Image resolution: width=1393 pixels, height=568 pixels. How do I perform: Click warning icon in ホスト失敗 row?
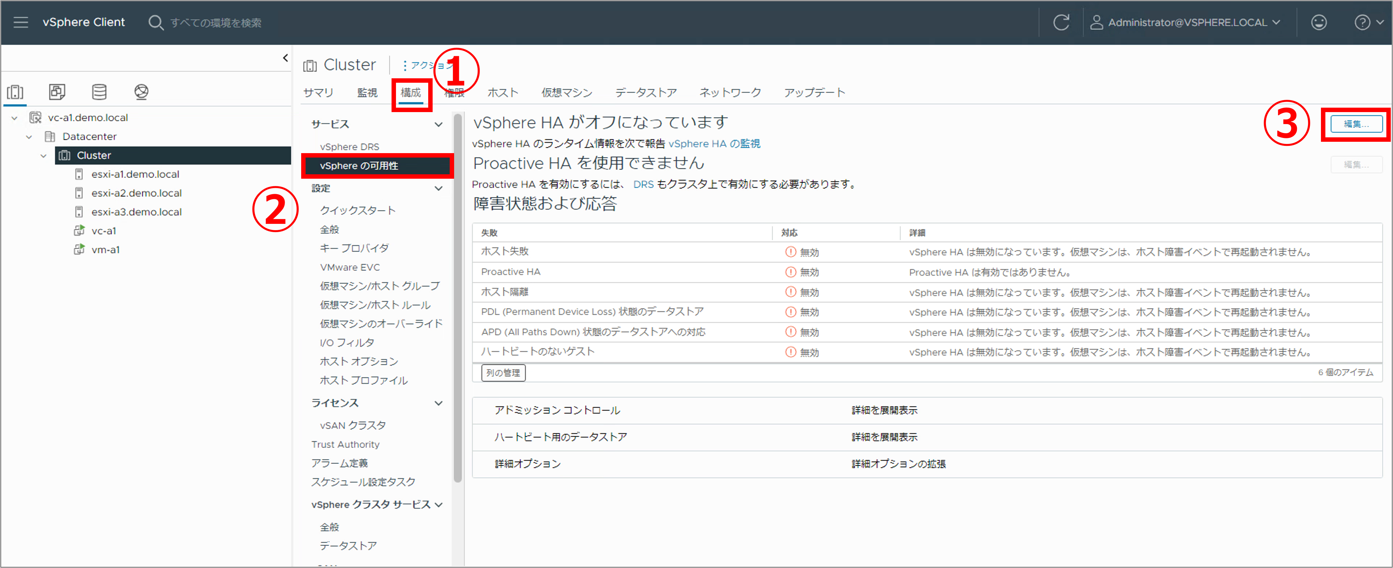pyautogui.click(x=791, y=252)
